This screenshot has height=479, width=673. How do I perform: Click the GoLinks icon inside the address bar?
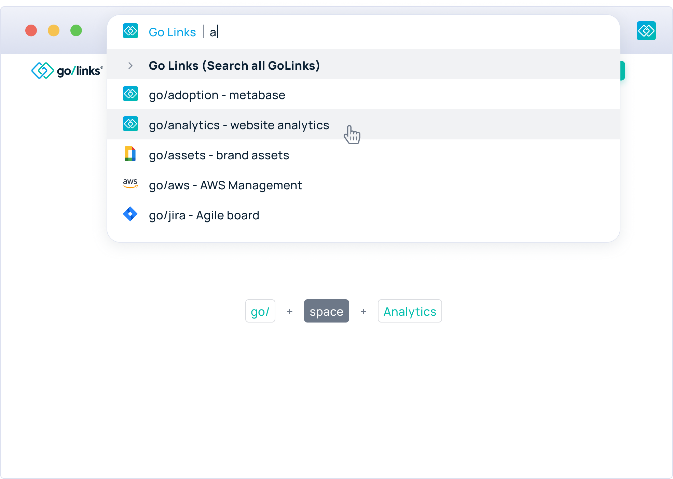click(x=130, y=31)
